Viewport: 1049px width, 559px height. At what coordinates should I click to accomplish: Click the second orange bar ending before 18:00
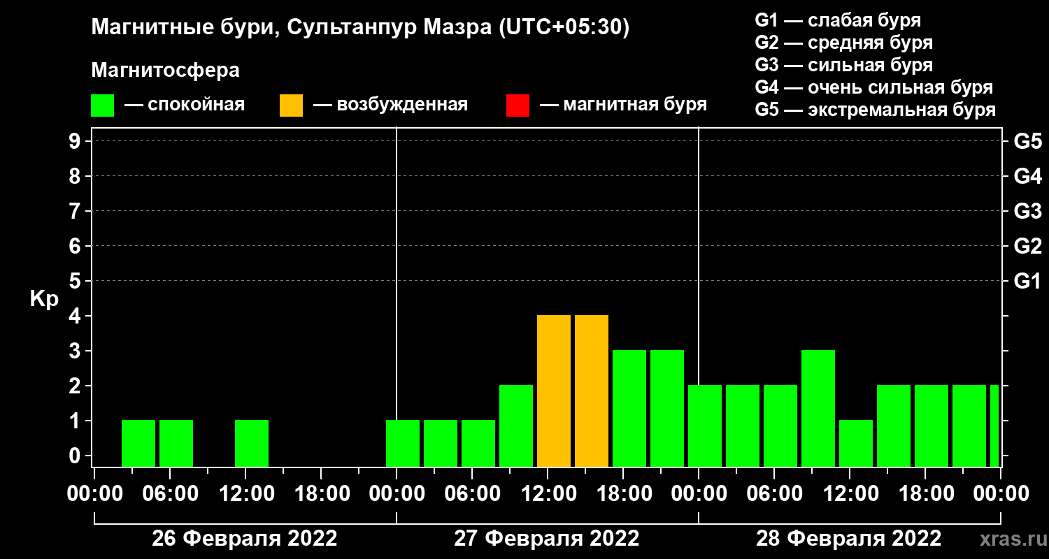592,391
